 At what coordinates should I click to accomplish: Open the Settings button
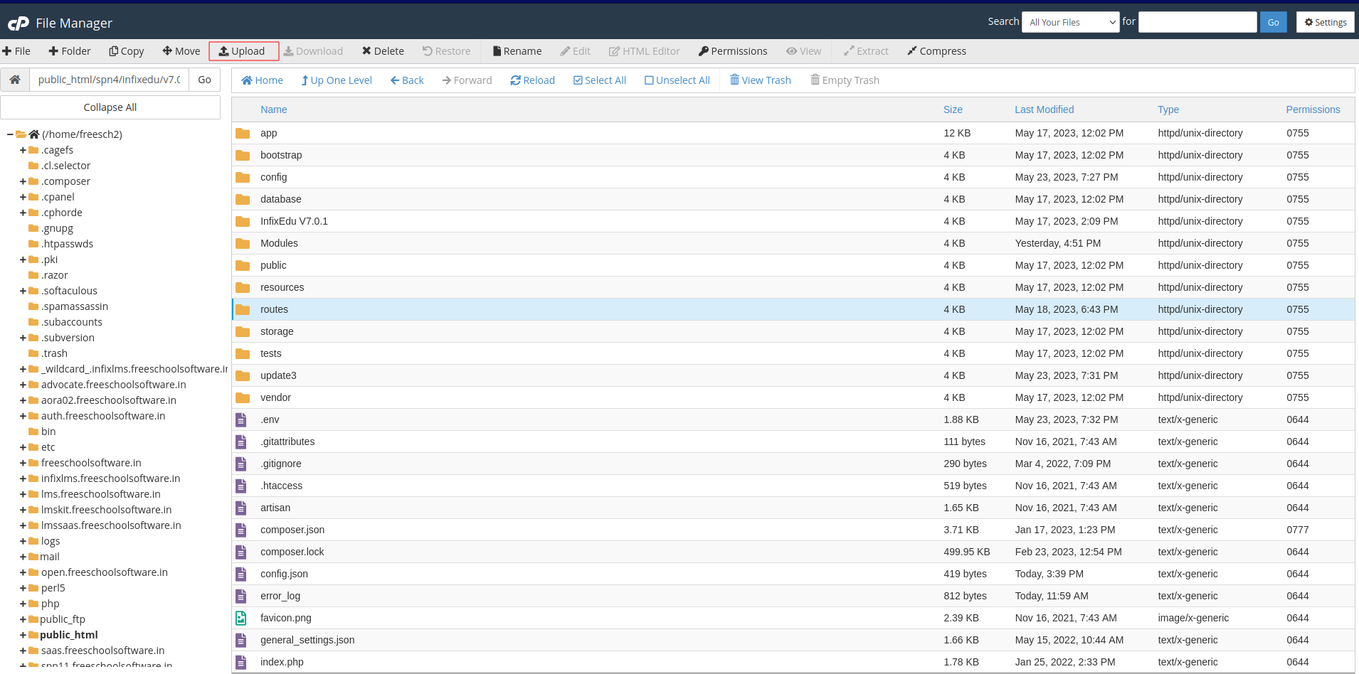pyautogui.click(x=1325, y=22)
